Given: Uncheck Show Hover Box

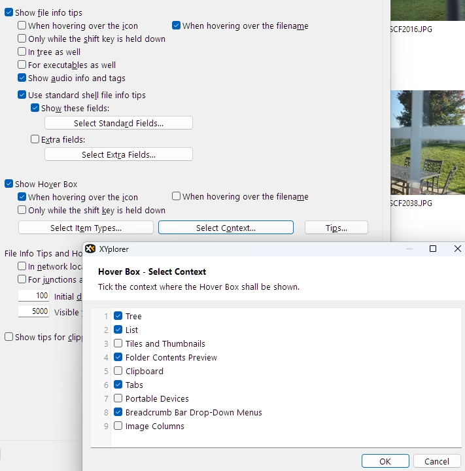Looking at the screenshot, I should click(9, 184).
